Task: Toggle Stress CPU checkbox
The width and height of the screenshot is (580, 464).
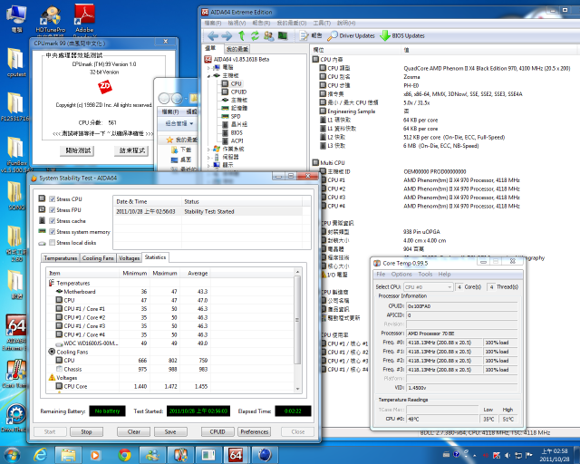Action: 53,199
